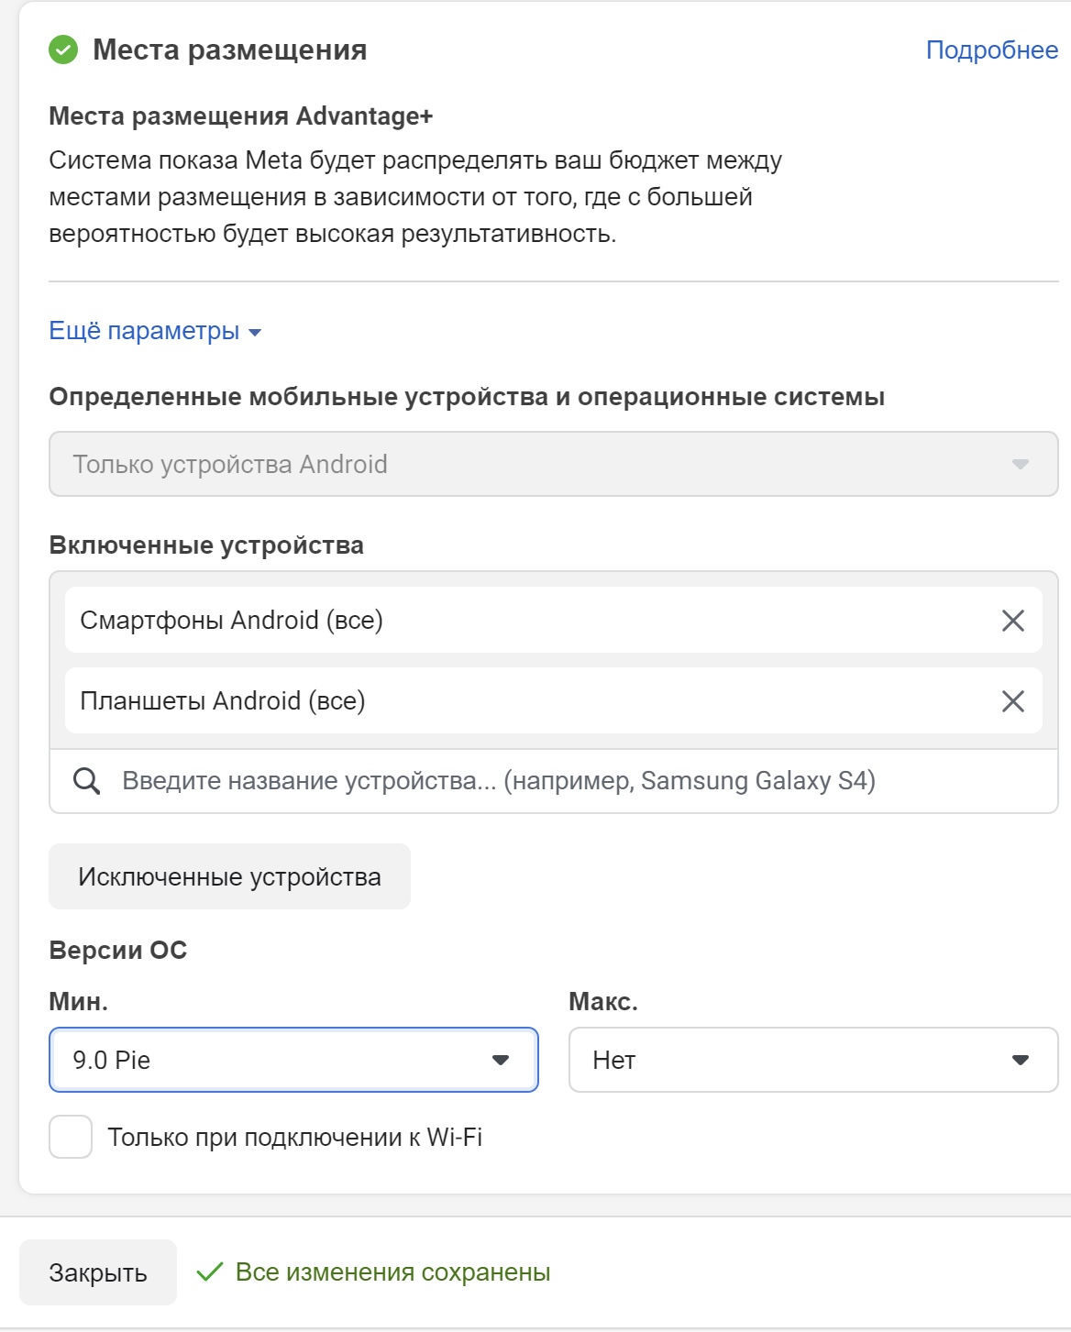The image size is (1071, 1332).
Task: Click the green check next to Все изменения сохранены
Action: pos(210,1271)
